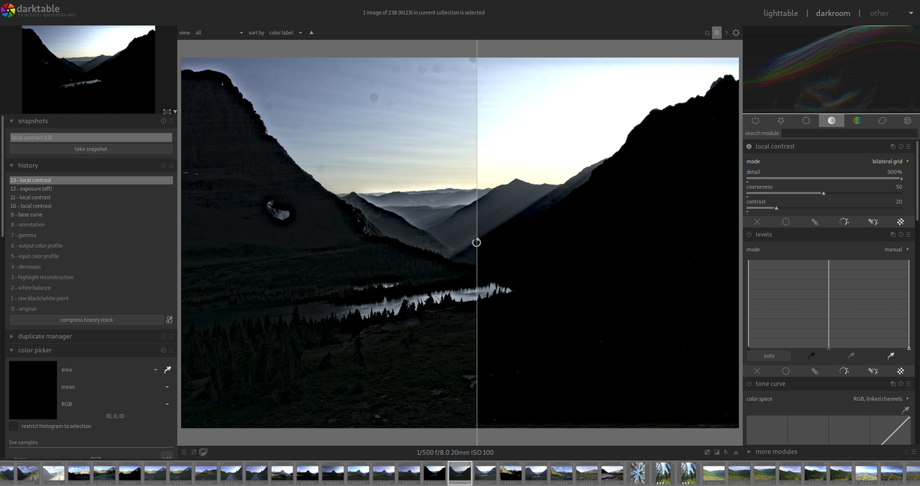Switch to lighttable view
Screen dimensions: 920x486
pyautogui.click(x=781, y=13)
